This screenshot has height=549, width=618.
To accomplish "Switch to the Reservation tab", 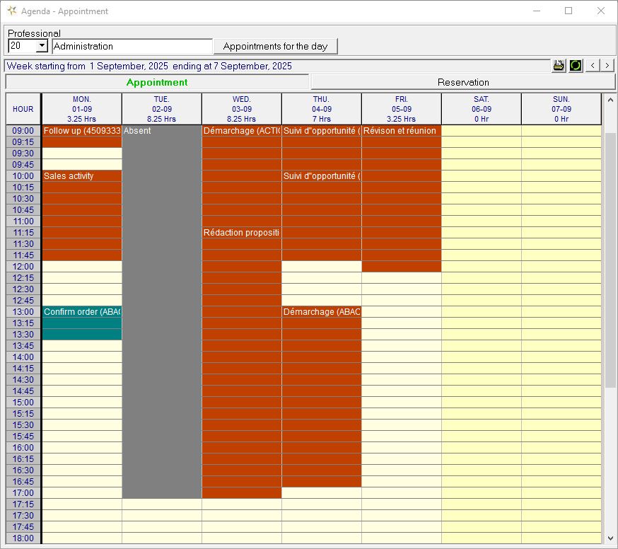I will pyautogui.click(x=463, y=82).
